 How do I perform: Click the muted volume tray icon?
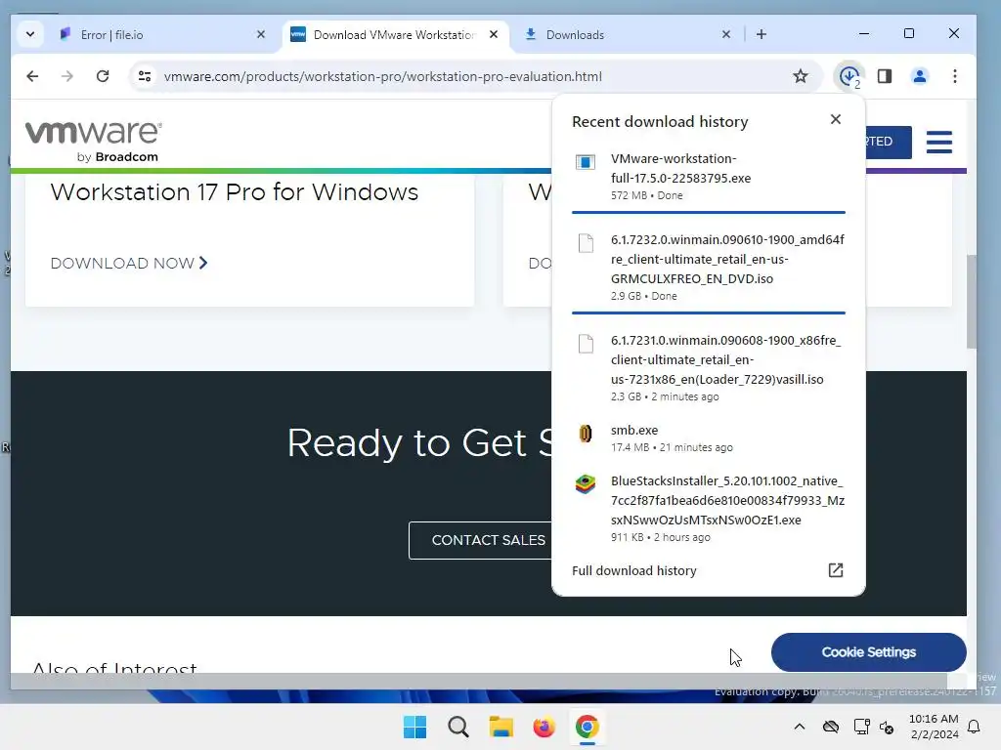[x=887, y=727]
